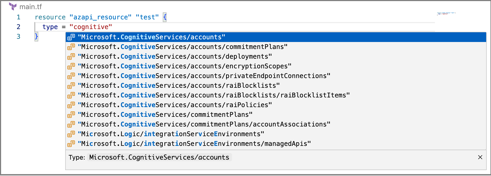Click the "resource" keyword on line 1
Screen dimensions: 491x176
(x=50, y=17)
